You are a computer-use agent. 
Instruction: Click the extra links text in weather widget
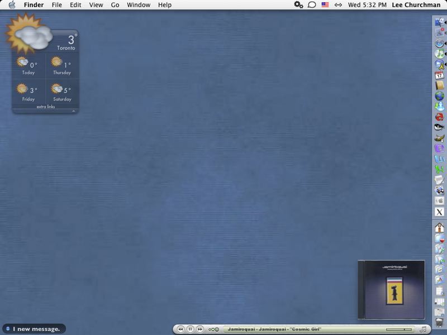[x=46, y=107]
